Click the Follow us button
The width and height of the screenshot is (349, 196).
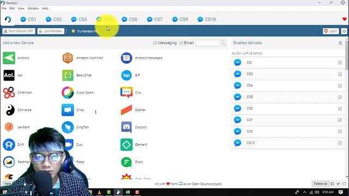click(x=320, y=184)
